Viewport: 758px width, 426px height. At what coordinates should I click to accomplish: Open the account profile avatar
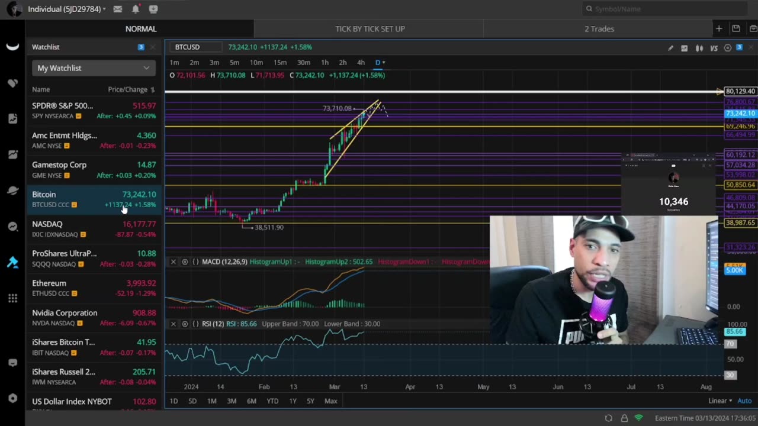tap(14, 9)
